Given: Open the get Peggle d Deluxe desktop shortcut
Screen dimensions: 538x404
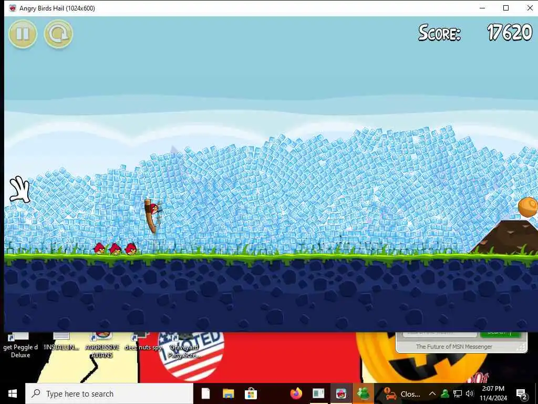Looking at the screenshot, I should [x=20, y=346].
